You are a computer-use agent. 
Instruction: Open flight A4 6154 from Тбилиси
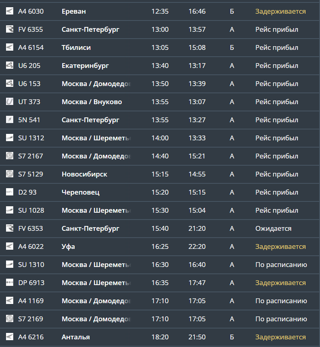[160, 47]
